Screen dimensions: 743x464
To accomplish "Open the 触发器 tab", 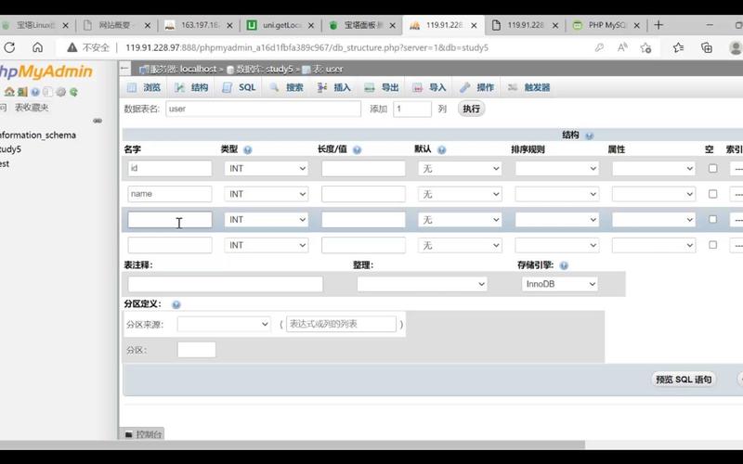I will click(x=528, y=87).
